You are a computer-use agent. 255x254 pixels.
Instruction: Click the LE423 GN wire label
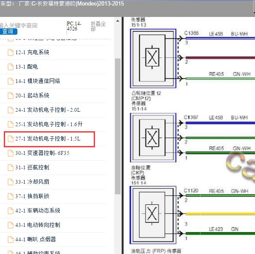224,229
